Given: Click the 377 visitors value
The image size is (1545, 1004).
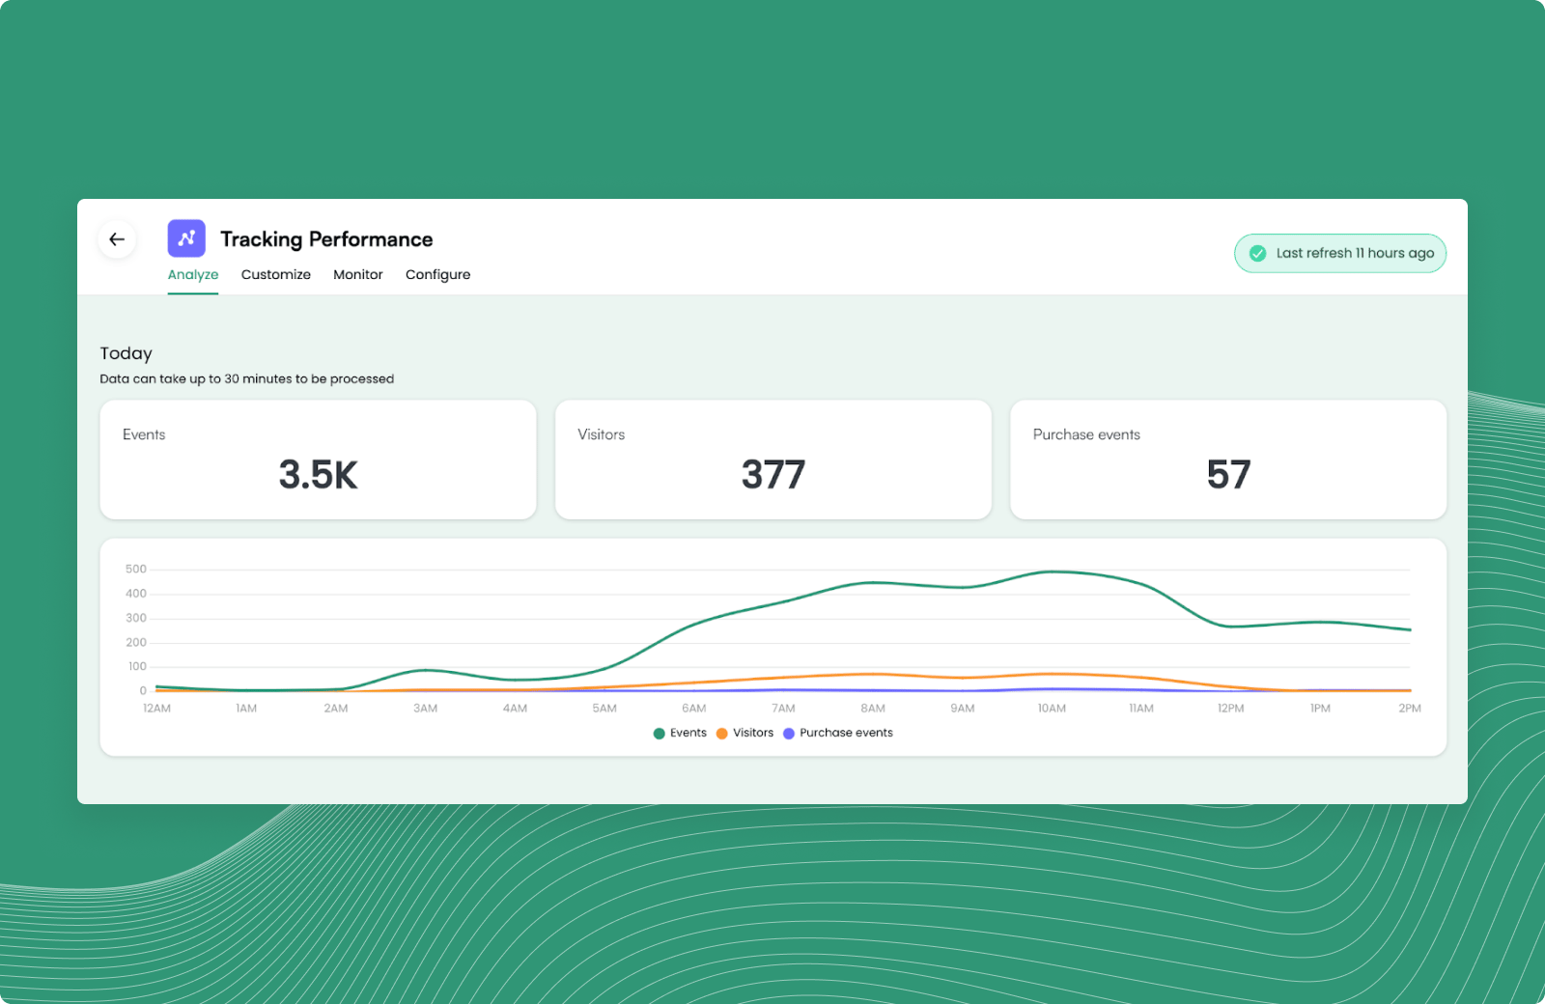Looking at the screenshot, I should pyautogui.click(x=773, y=475).
